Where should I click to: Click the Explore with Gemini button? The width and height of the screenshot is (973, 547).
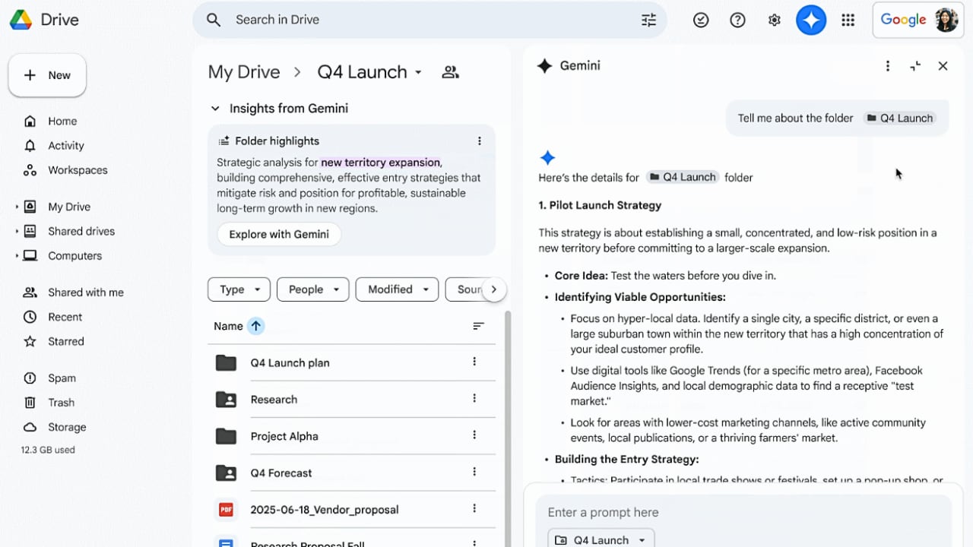tap(278, 234)
